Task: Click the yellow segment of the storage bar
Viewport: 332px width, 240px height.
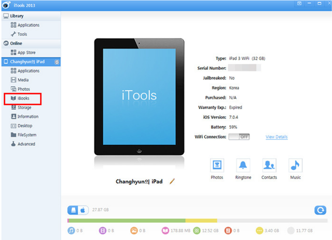Action: (201, 221)
